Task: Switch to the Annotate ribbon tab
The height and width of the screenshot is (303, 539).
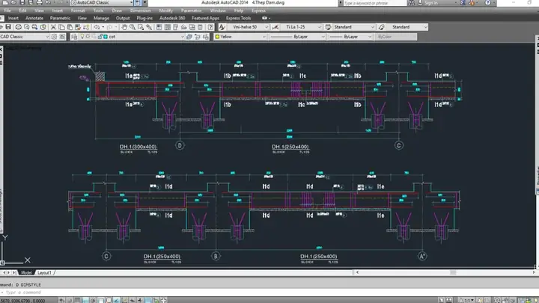Action: click(x=34, y=18)
